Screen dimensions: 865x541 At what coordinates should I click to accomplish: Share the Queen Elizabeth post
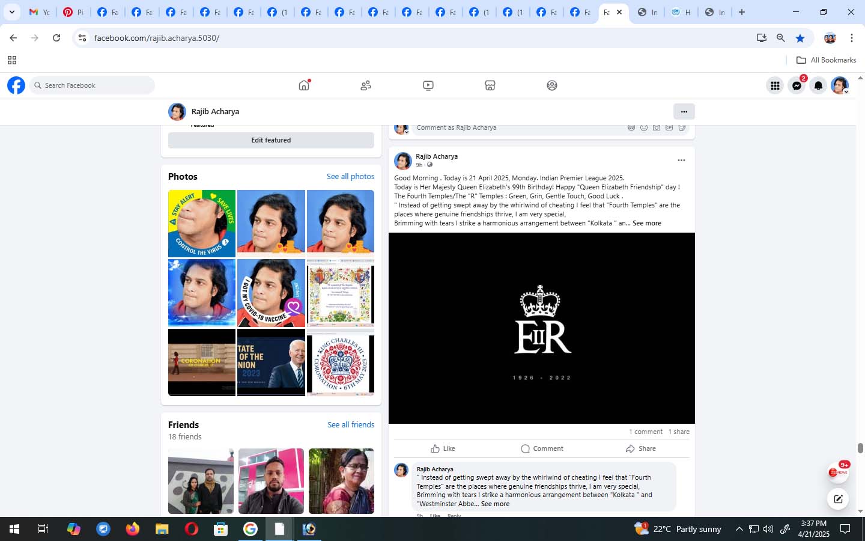(640, 448)
